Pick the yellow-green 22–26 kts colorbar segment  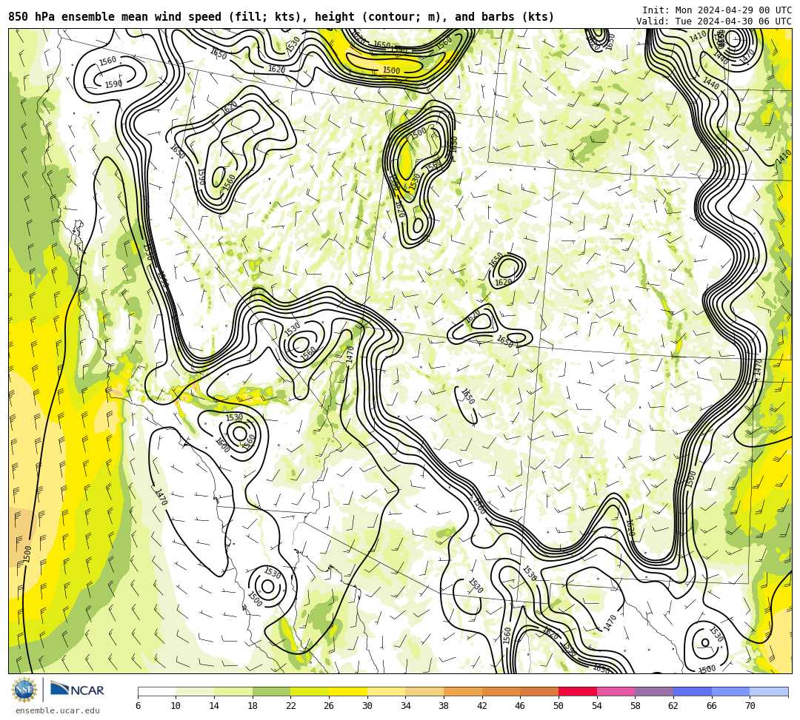click(310, 691)
